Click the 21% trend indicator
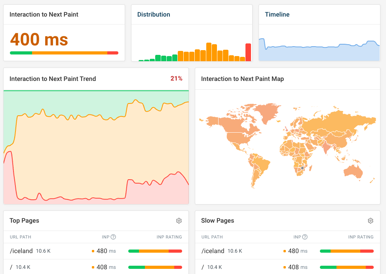Image resolution: width=386 pixels, height=274 pixels. coord(176,79)
